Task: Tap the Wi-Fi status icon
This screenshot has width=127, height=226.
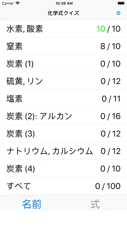Action: [x=18, y=3]
